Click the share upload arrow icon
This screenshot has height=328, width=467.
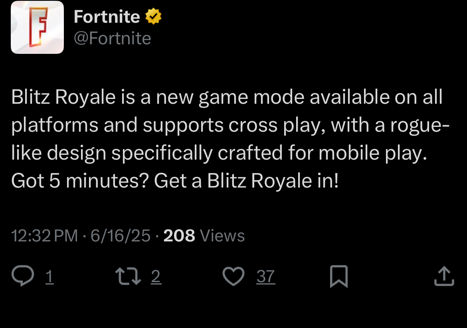pos(444,276)
